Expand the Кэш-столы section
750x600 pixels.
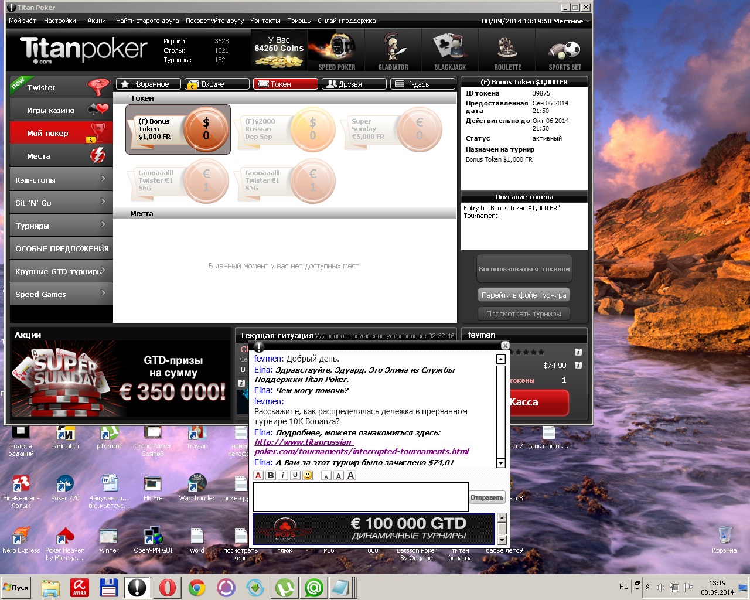click(x=61, y=180)
